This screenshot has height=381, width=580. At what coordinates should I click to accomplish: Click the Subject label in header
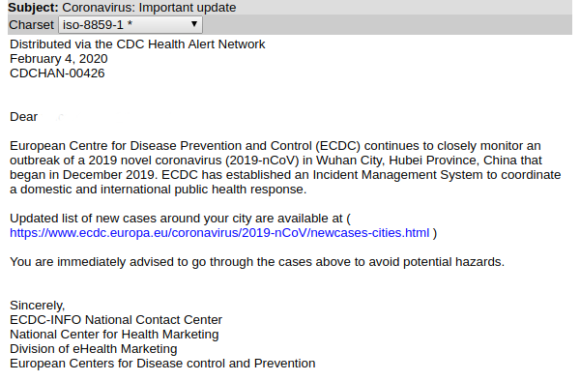click(33, 8)
